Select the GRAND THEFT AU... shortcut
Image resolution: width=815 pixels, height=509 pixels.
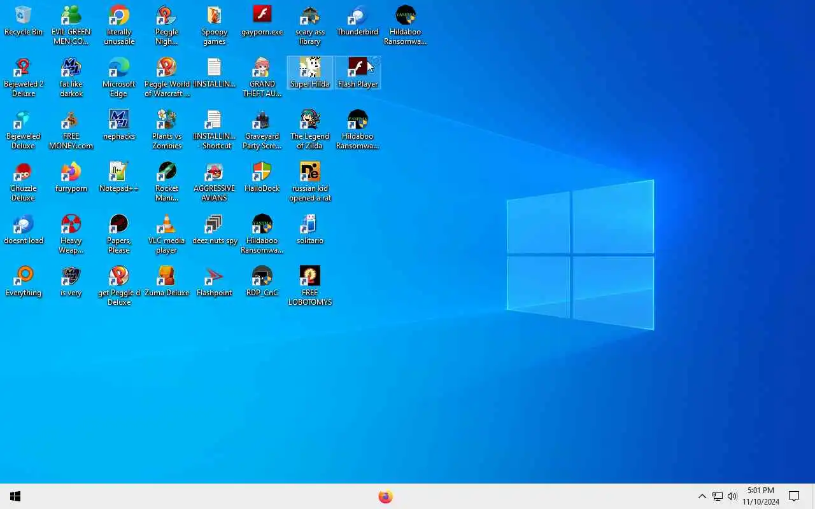262,78
